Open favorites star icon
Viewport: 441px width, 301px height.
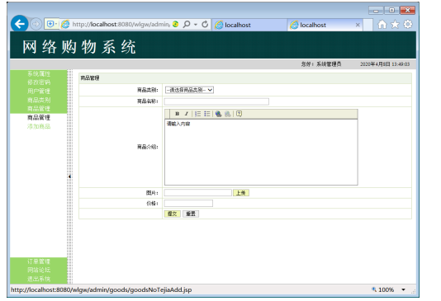395,25
